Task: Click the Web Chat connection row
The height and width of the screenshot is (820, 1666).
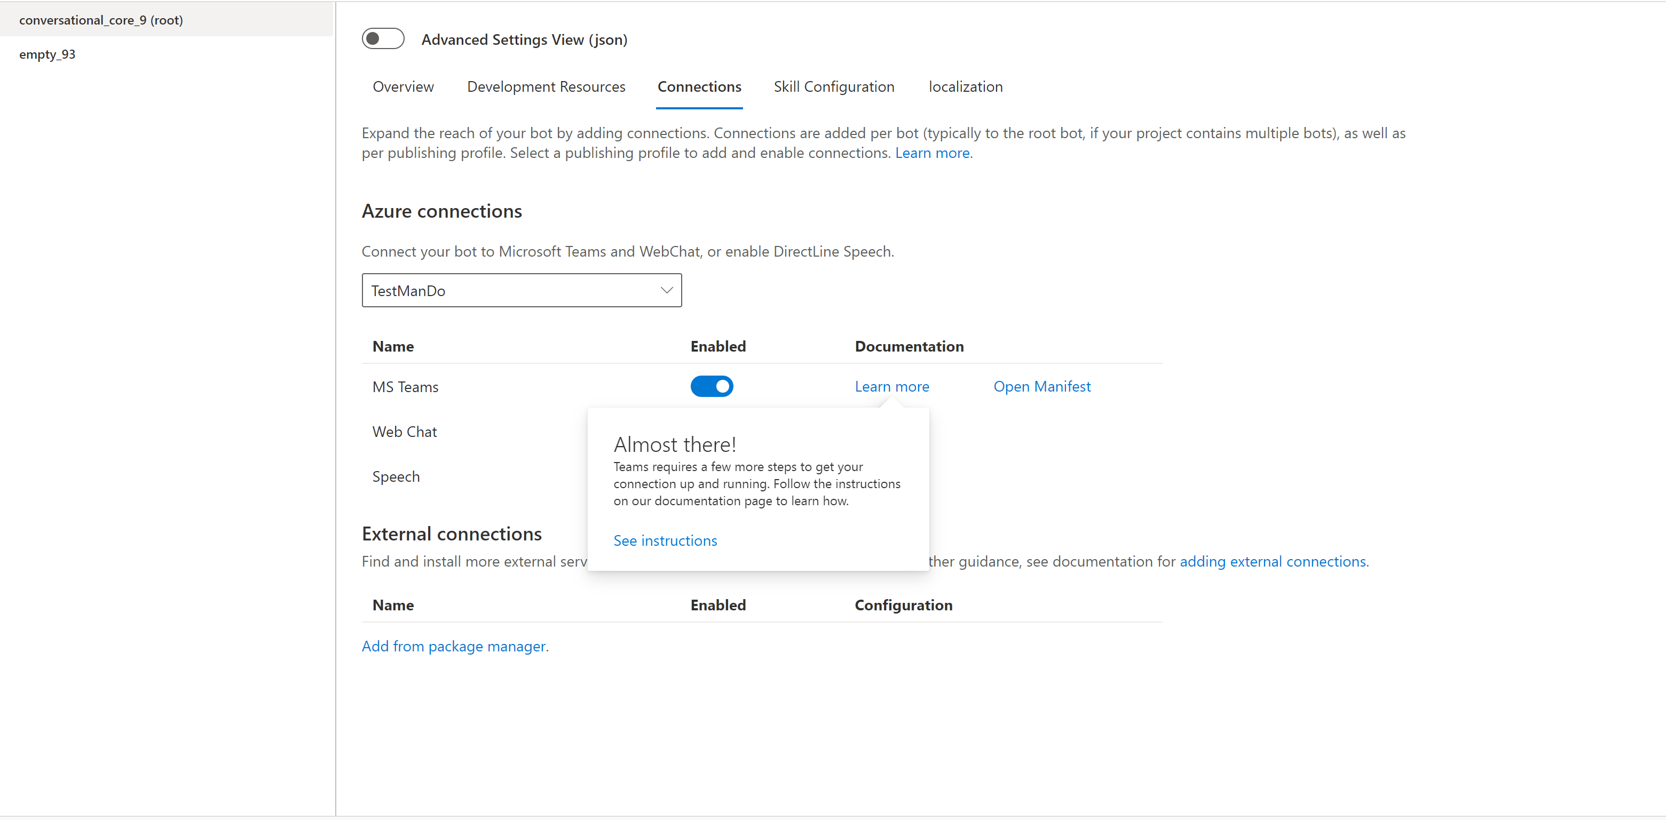Action: 404,432
